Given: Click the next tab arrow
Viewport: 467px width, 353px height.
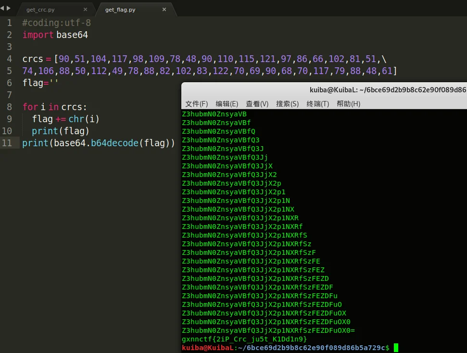Looking at the screenshot, I should pos(9,8).
